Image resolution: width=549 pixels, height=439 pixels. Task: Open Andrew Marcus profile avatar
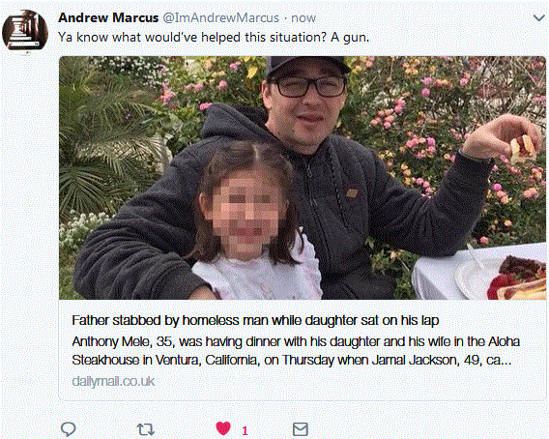25,31
